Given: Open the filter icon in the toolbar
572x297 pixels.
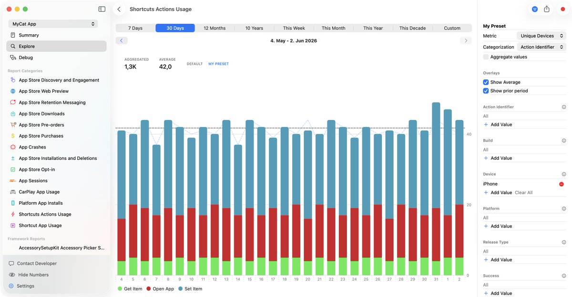Looking at the screenshot, I should pyautogui.click(x=535, y=9).
